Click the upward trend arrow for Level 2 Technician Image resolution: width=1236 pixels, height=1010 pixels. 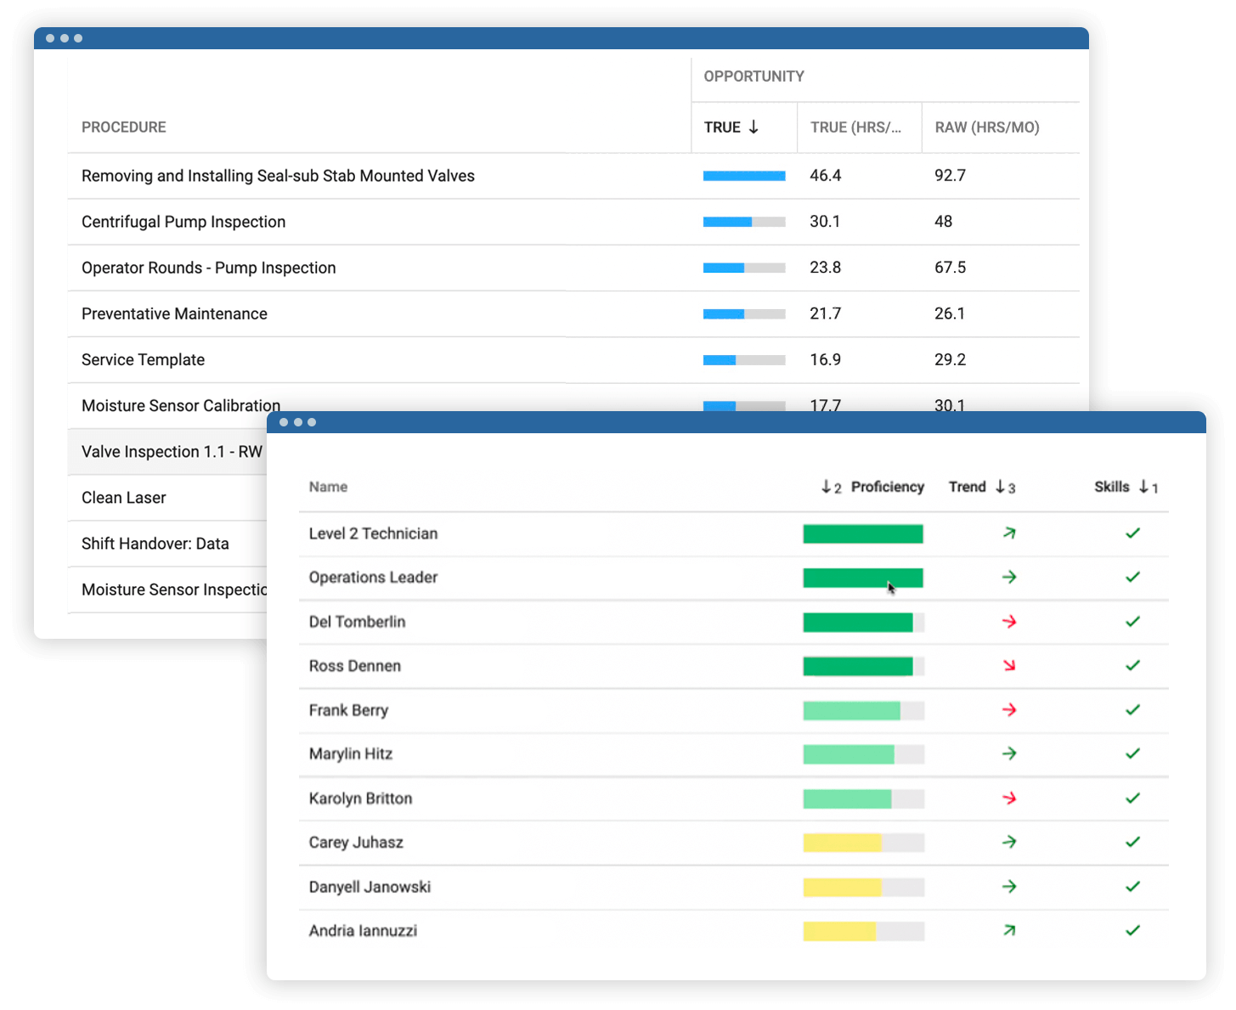tap(1009, 533)
